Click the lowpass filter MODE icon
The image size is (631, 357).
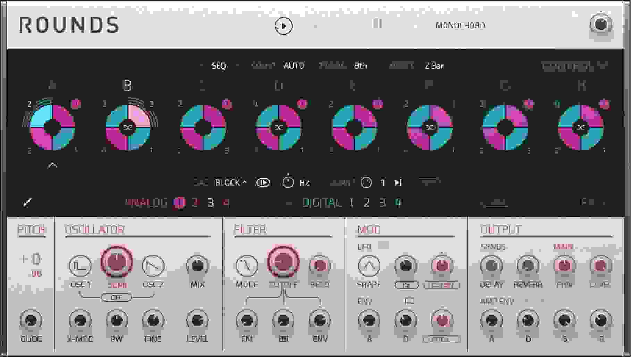[247, 266]
